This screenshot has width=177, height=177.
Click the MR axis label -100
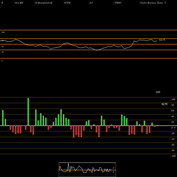click(173, 156)
